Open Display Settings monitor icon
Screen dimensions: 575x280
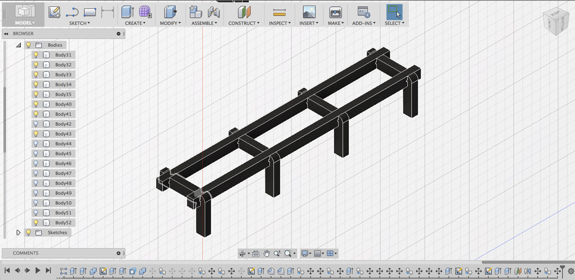pos(304,253)
